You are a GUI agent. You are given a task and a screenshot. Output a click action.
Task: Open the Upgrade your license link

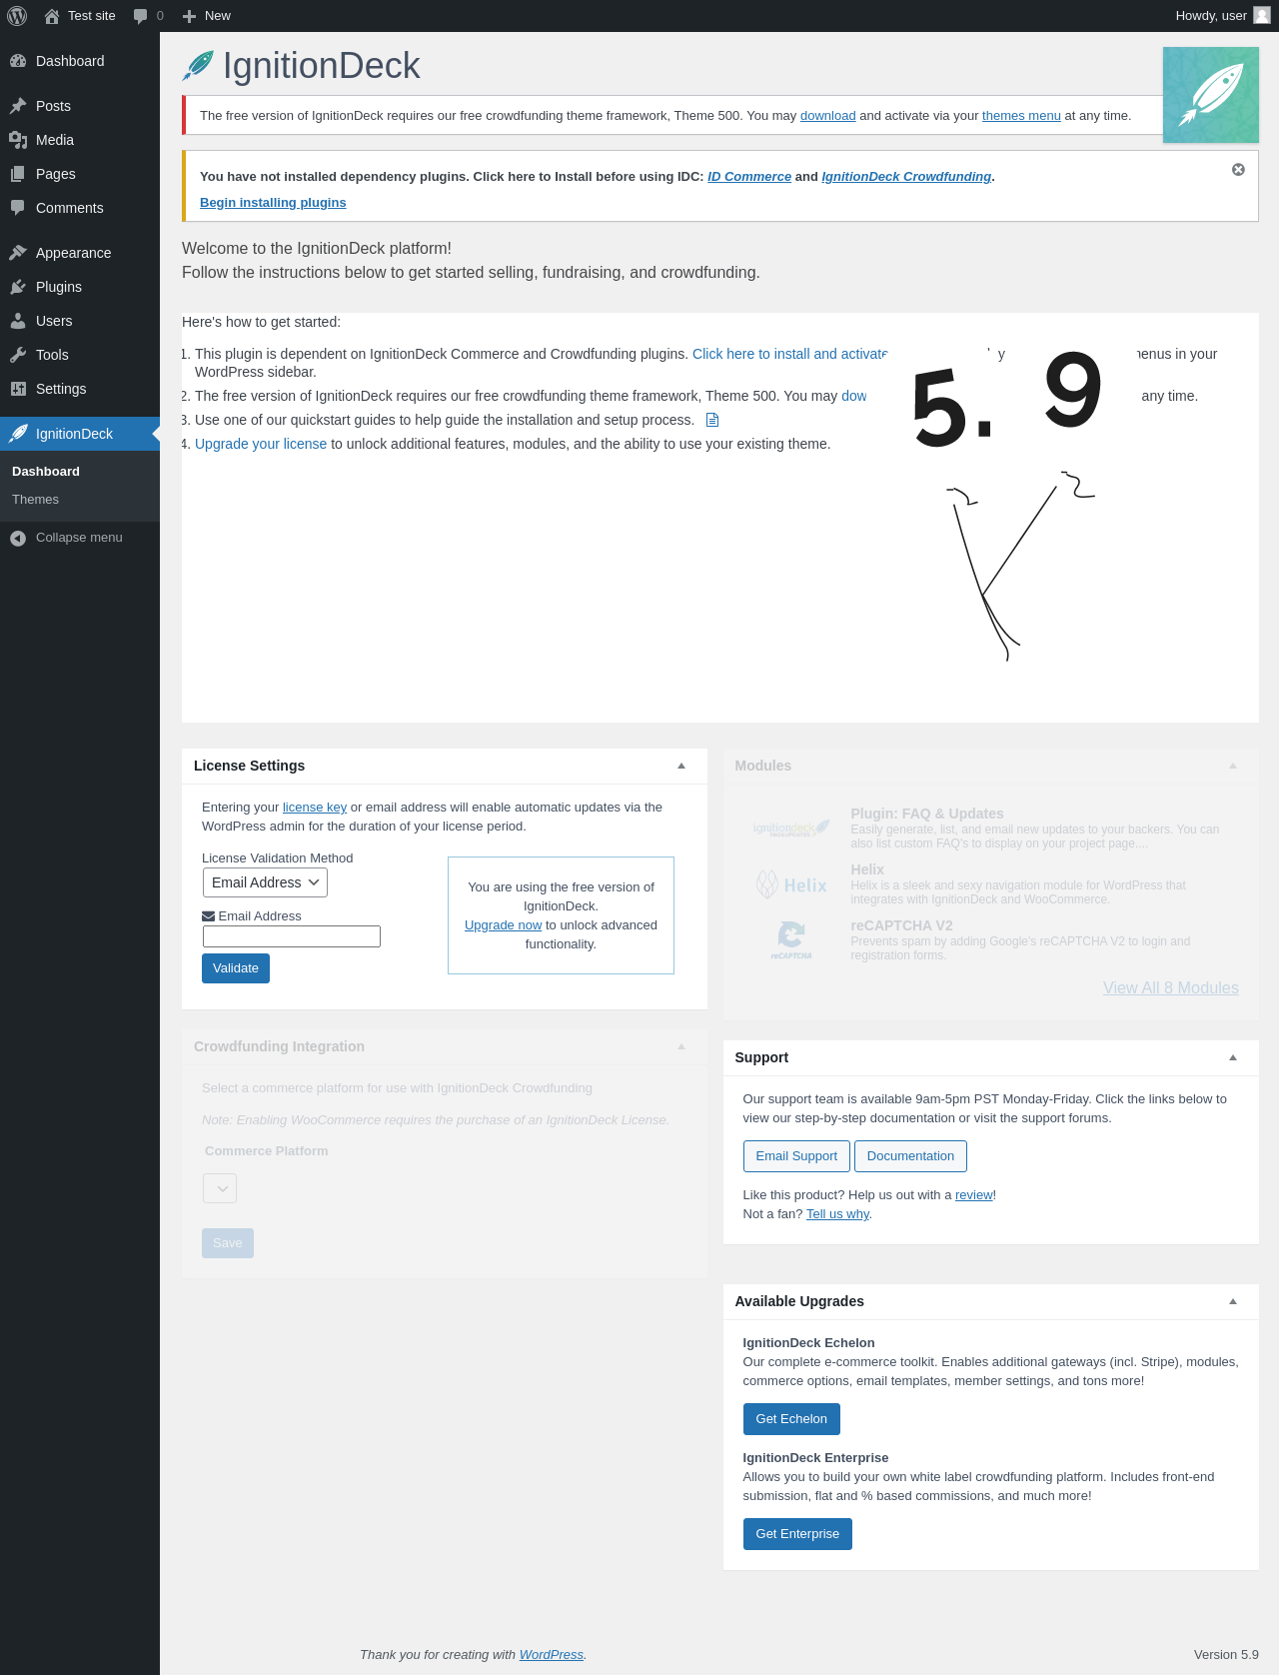point(261,444)
